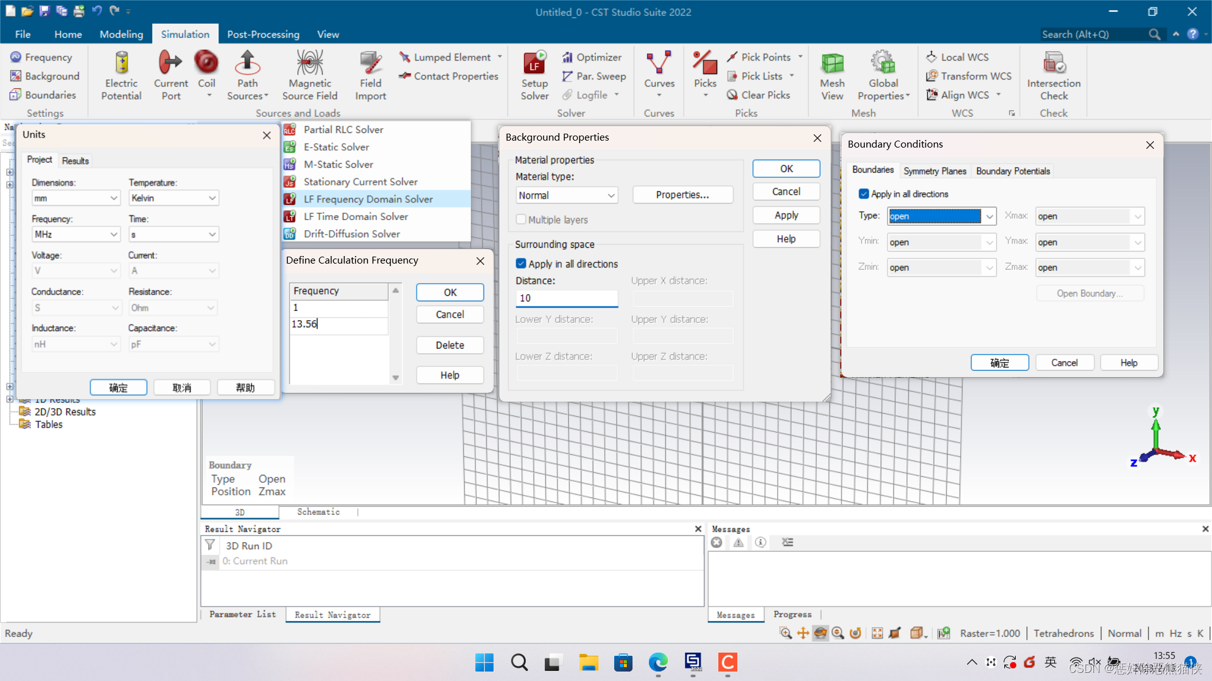Enable the Multiple layers checkbox
This screenshot has width=1212, height=681.
tap(521, 219)
